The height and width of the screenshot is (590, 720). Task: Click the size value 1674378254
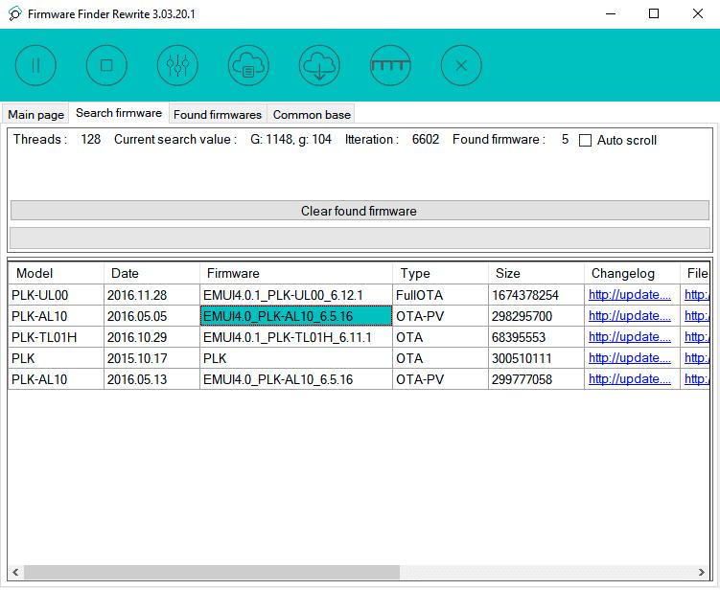(x=537, y=295)
